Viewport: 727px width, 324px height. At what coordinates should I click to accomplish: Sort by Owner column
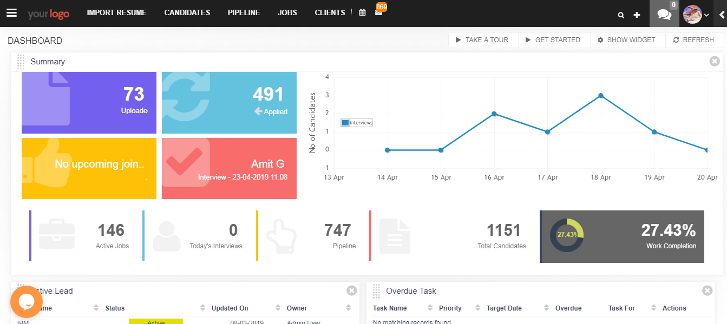319,308
